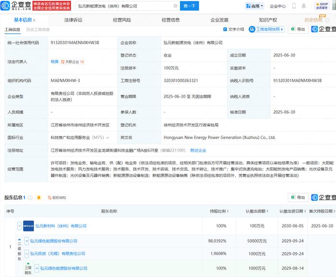The height and width of the screenshot is (277, 336).
Task: Sort by 持股比例 column header
Action: pyautogui.click(x=219, y=211)
